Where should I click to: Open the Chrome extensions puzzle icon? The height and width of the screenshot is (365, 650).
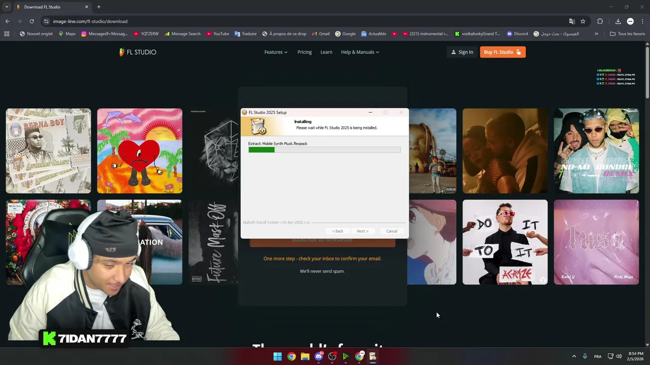pos(600,21)
